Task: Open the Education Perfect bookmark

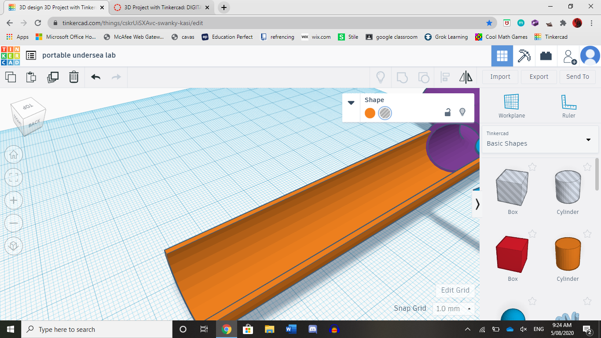Action: point(227,37)
